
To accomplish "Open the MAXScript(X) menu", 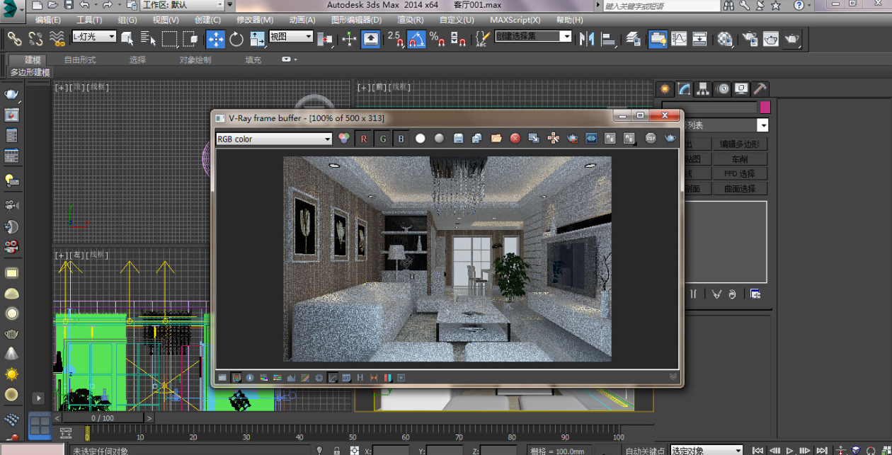I will 515,20.
